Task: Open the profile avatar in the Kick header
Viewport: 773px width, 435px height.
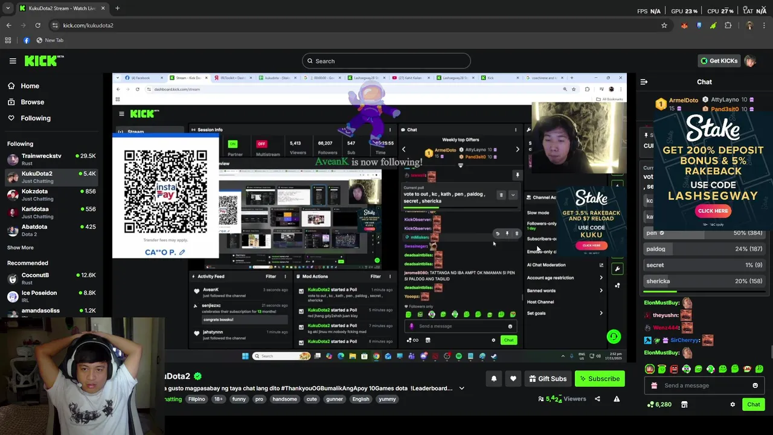Action: pos(750,61)
